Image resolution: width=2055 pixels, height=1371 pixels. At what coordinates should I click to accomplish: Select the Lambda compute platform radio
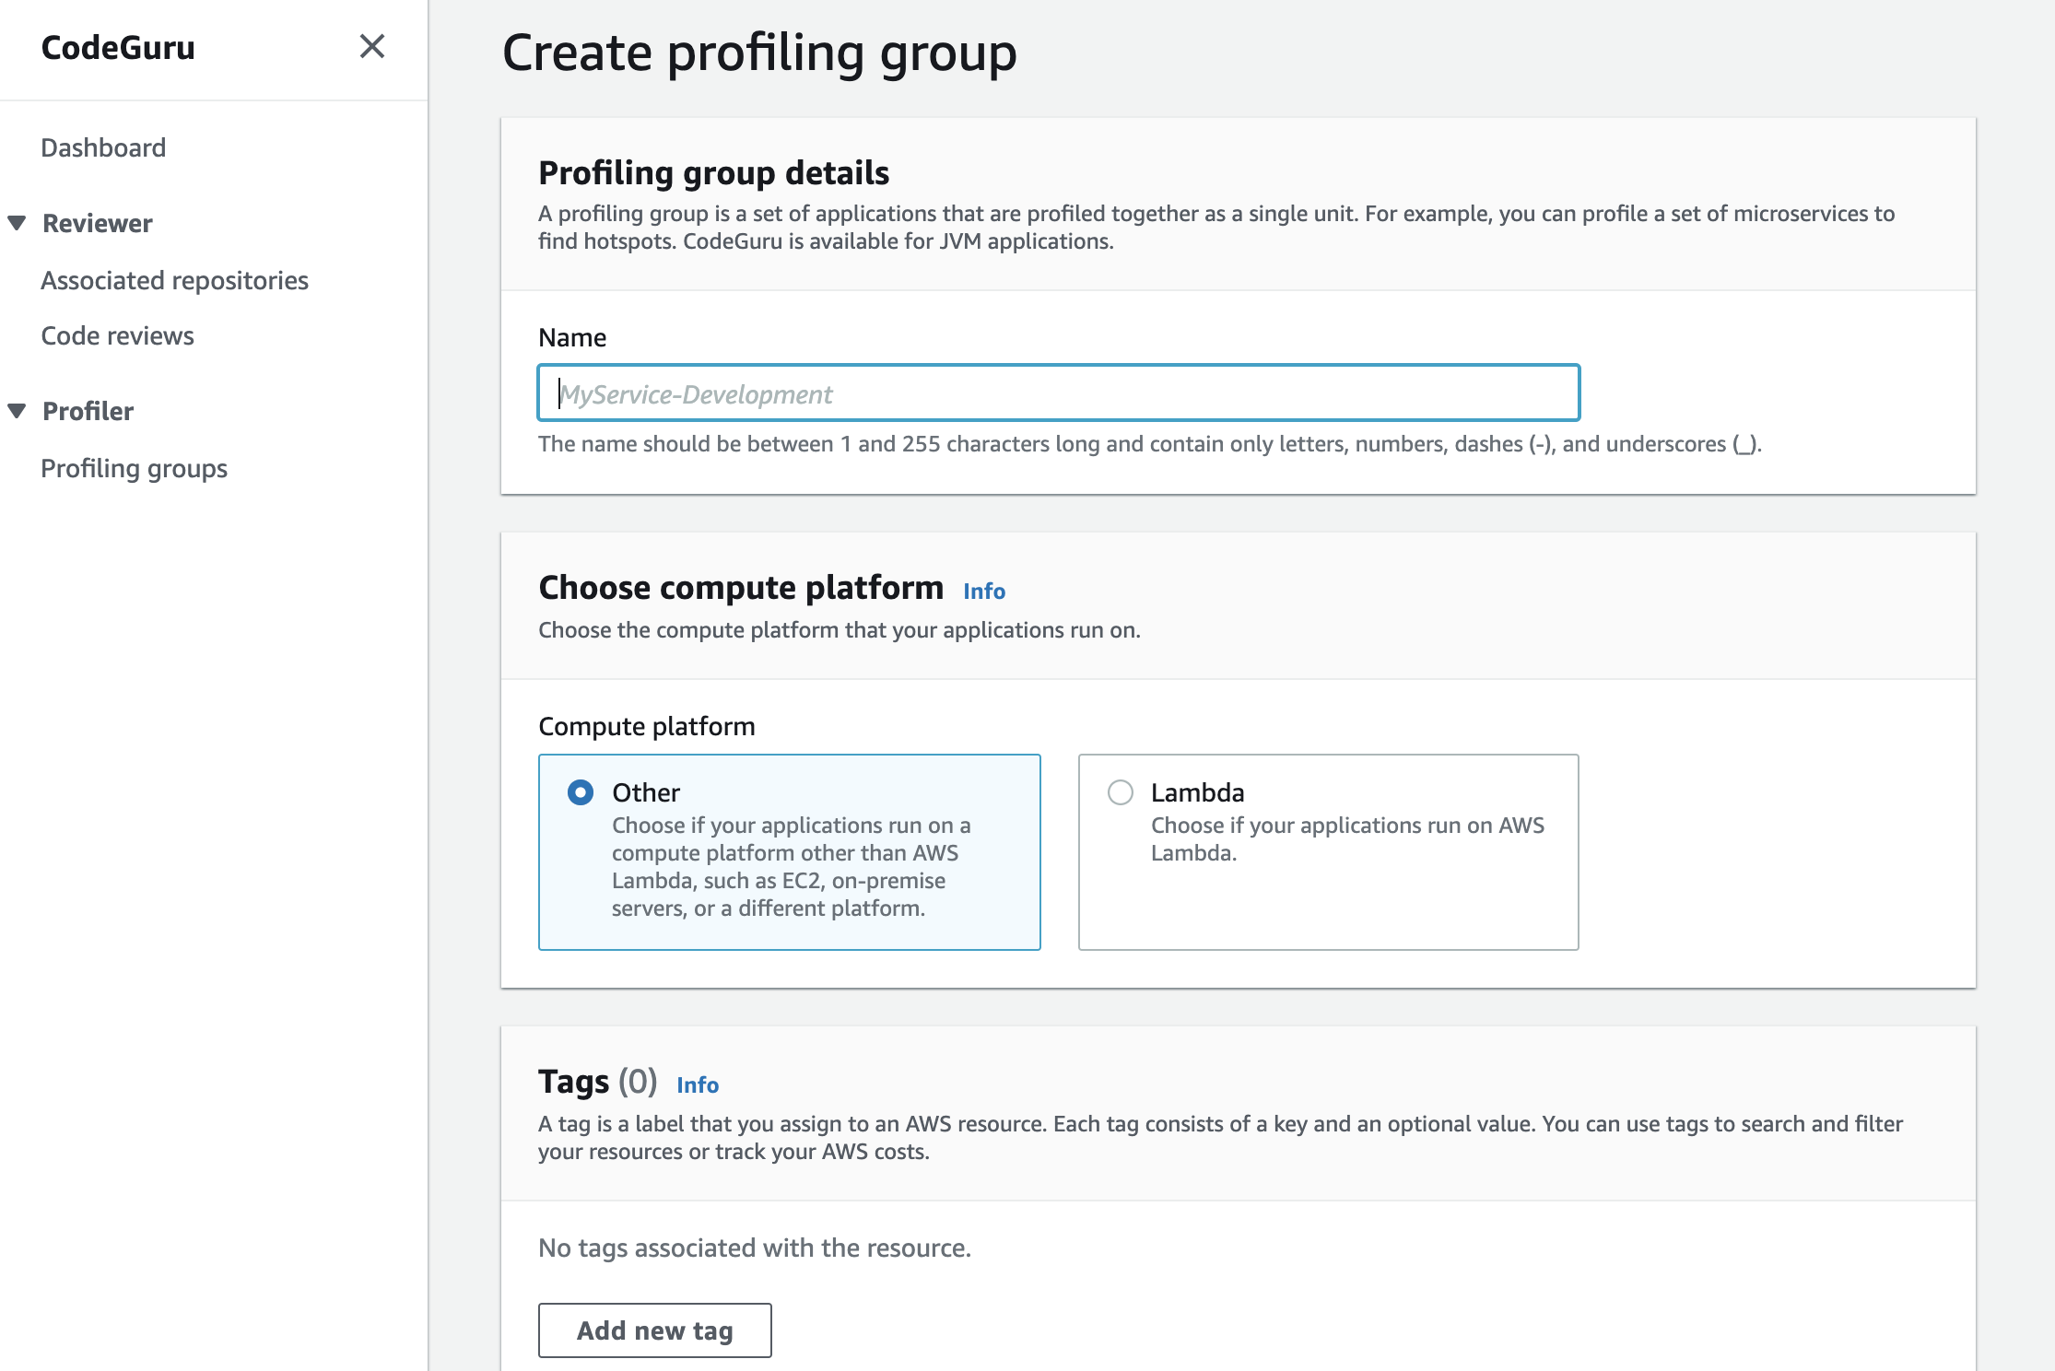pyautogui.click(x=1120, y=792)
